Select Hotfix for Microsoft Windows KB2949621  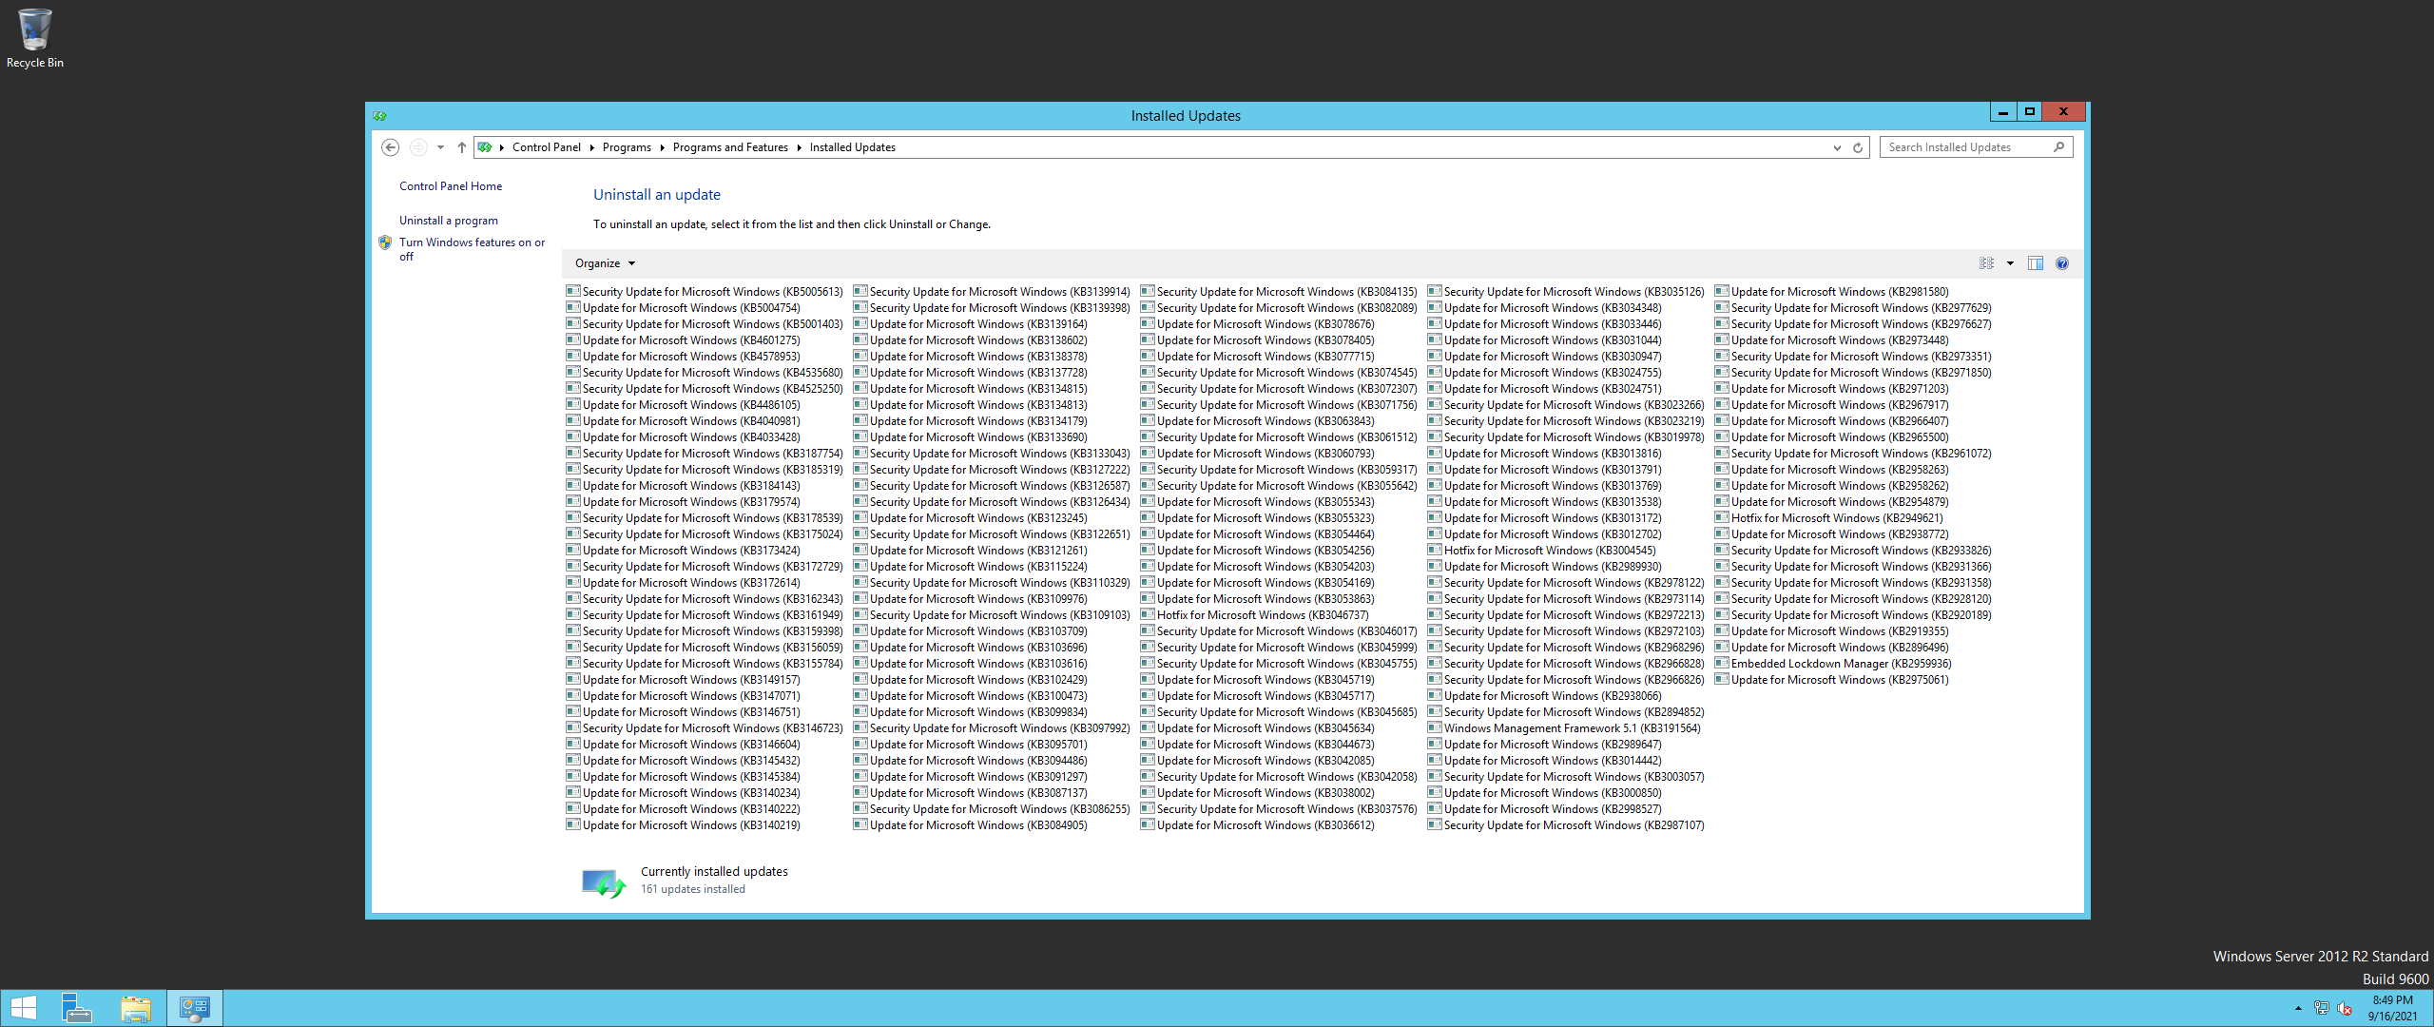coord(1829,518)
